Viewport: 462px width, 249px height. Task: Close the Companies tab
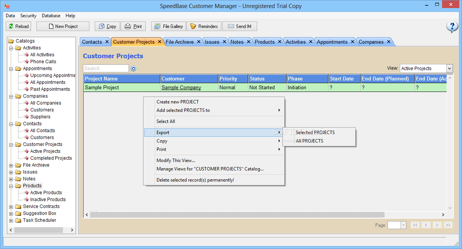click(x=389, y=42)
